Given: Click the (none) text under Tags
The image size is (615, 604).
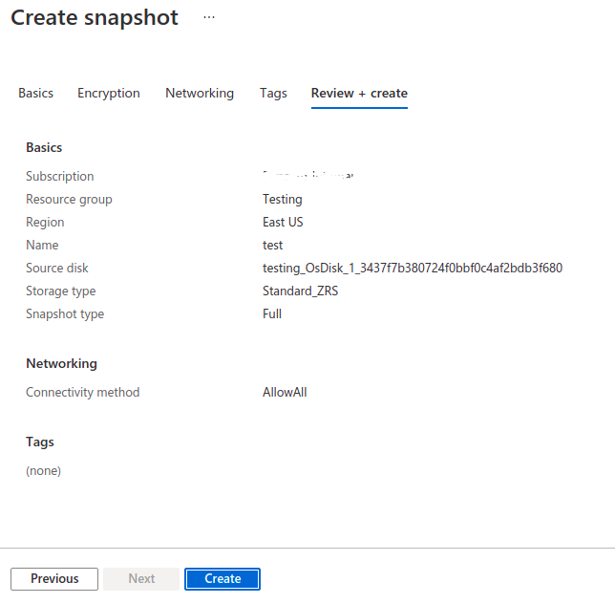Looking at the screenshot, I should click(43, 470).
